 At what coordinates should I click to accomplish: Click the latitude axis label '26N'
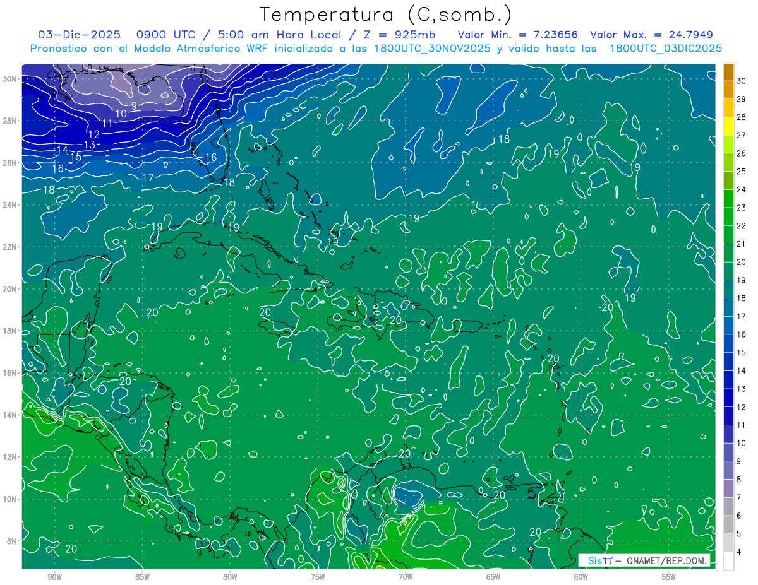[11, 163]
